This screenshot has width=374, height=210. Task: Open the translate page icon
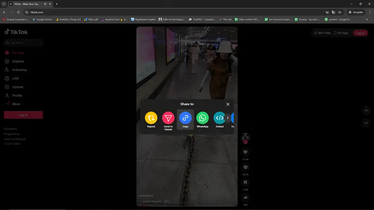(333, 12)
